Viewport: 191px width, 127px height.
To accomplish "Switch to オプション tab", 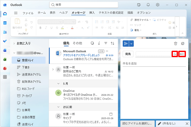I will click(144, 13).
